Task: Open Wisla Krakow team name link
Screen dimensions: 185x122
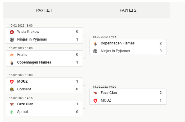Action: click(x=28, y=32)
